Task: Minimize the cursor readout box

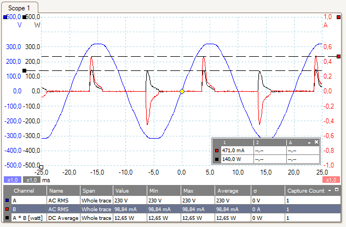Action: click(309, 142)
